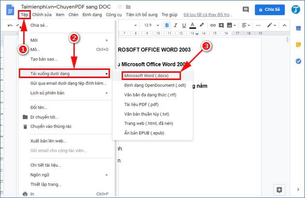Download as OpenDocument (.odt)
The width and height of the screenshot is (305, 198).
(153, 85)
